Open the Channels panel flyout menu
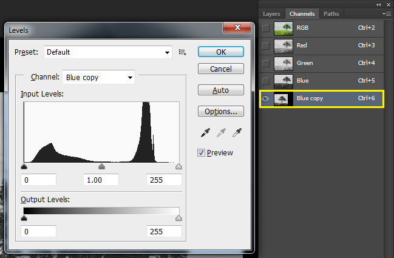394x258 pixels. coord(386,13)
